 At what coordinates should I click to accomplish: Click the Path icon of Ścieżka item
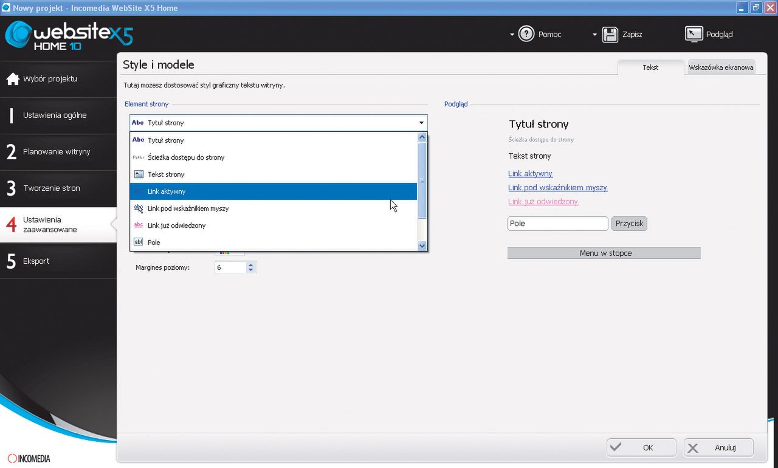(138, 157)
